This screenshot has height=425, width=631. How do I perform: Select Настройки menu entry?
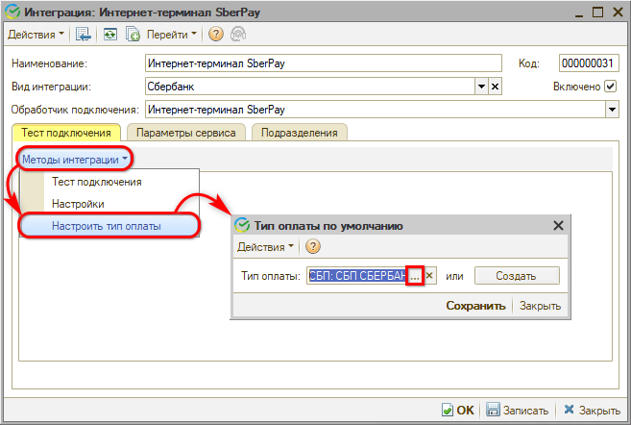tap(78, 204)
